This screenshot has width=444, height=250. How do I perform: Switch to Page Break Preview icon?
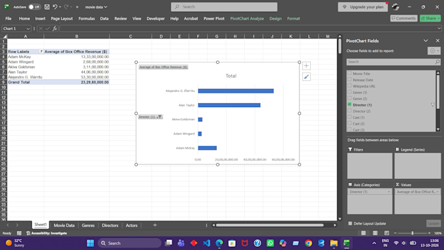coord(387,233)
